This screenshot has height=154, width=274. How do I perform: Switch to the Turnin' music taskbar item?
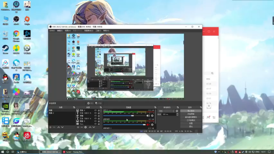tap(73, 152)
